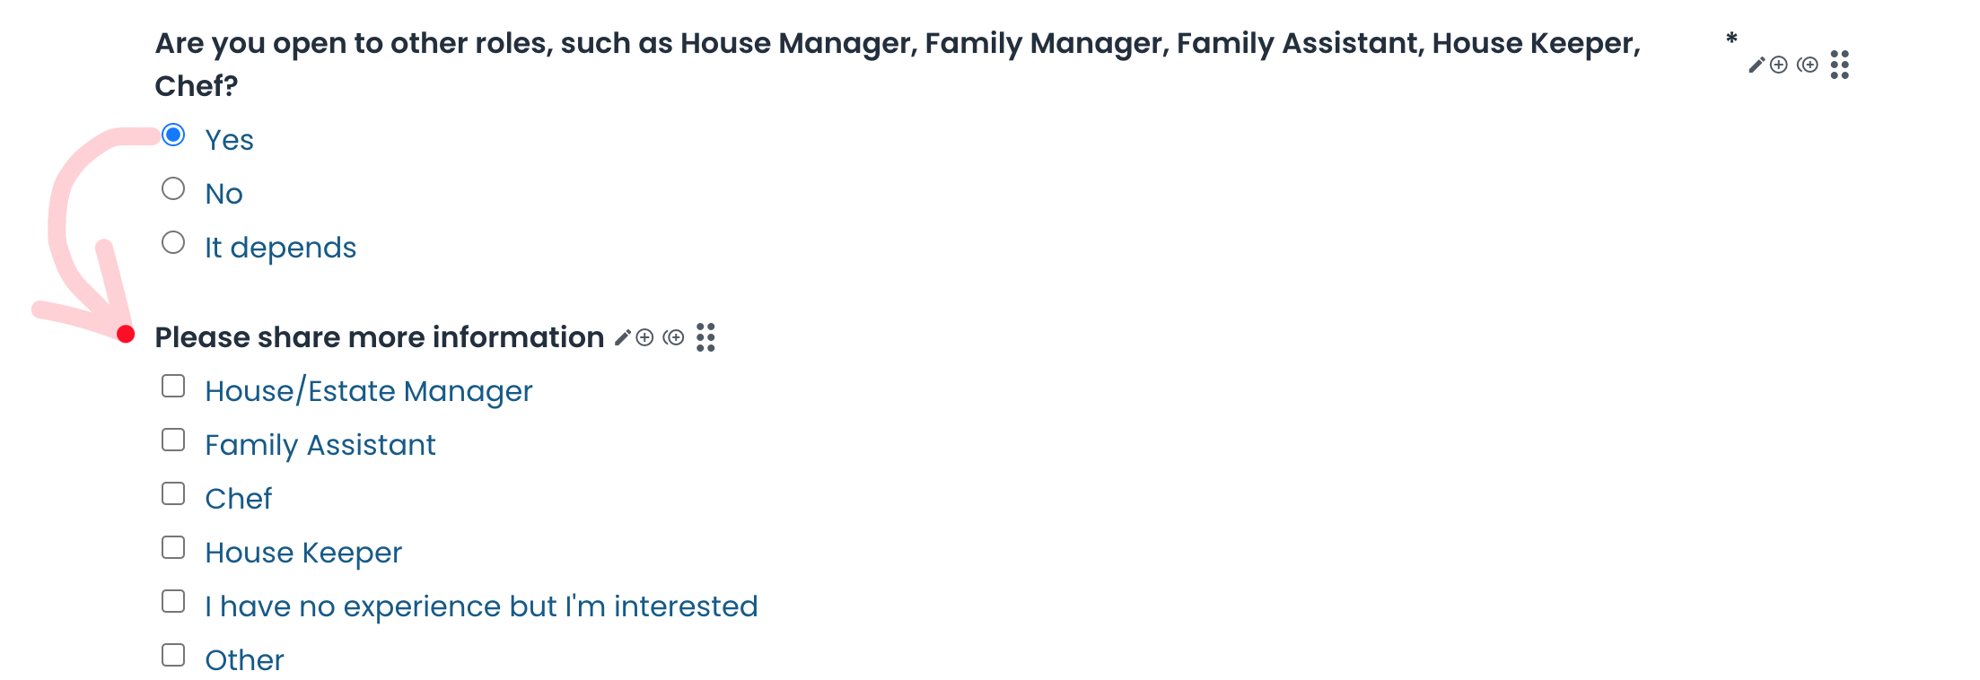1980x680 pixels.
Task: Select the 'Yes' radio button
Action: pyautogui.click(x=173, y=135)
